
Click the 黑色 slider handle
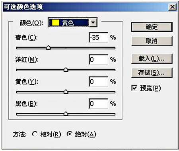(66, 114)
